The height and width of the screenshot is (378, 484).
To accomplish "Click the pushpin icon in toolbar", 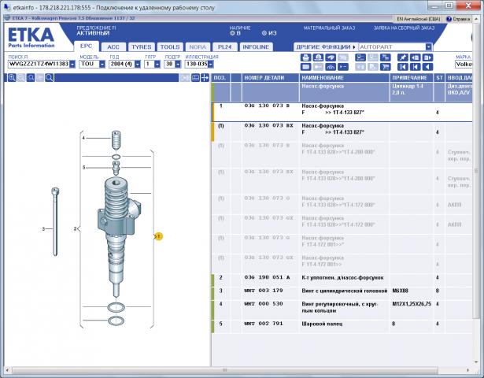I will [402, 57].
